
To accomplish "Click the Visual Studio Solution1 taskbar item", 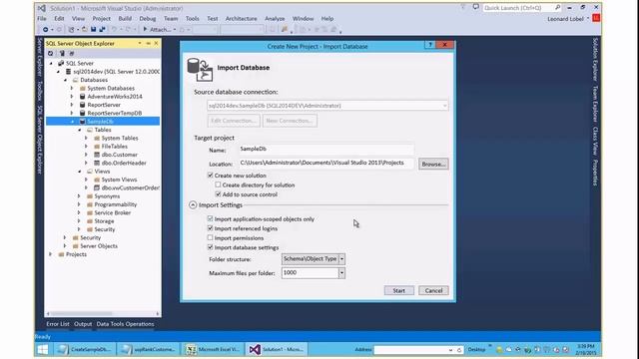I will click(x=277, y=349).
